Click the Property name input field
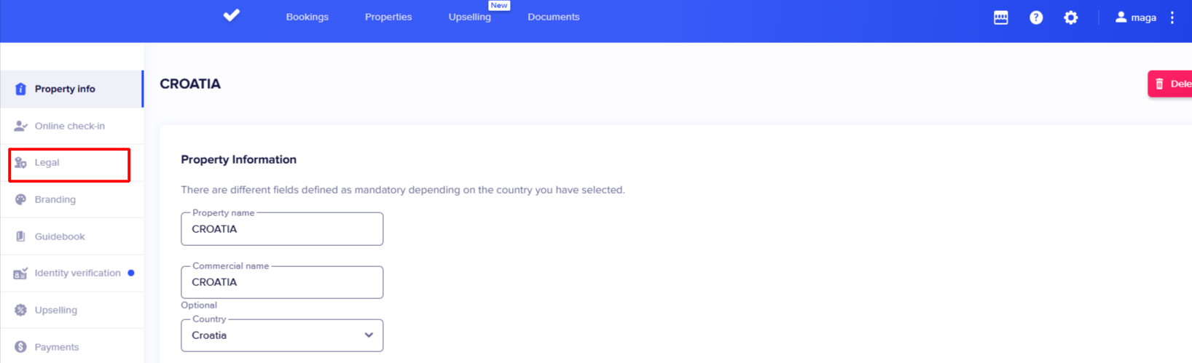The width and height of the screenshot is (1192, 363). [x=282, y=229]
